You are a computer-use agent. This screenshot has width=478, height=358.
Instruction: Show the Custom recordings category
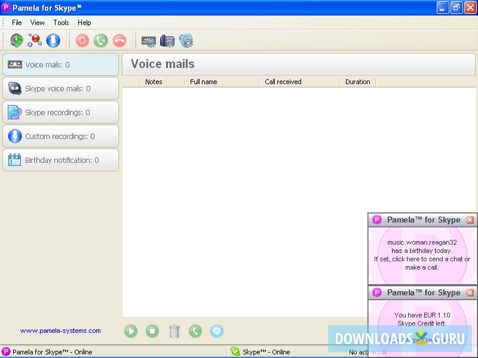(x=61, y=136)
